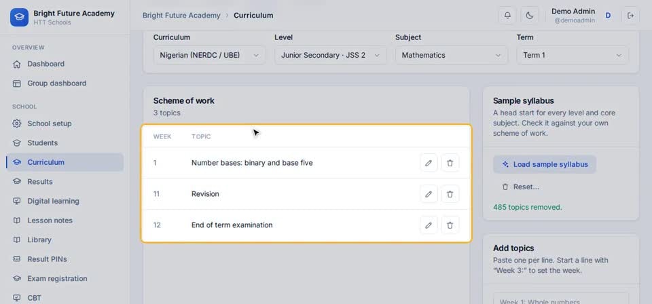Click the TOPIC column header
The image size is (652, 304).
(201, 136)
